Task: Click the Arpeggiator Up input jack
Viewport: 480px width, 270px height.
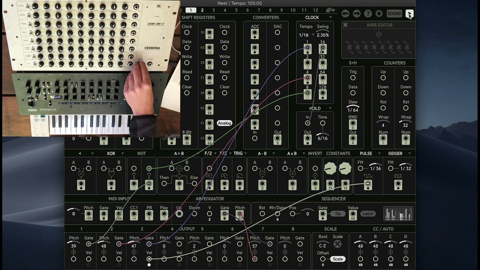Action: 179,214
